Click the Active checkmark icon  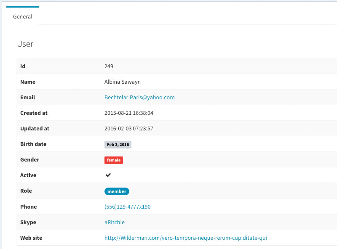[108, 175]
